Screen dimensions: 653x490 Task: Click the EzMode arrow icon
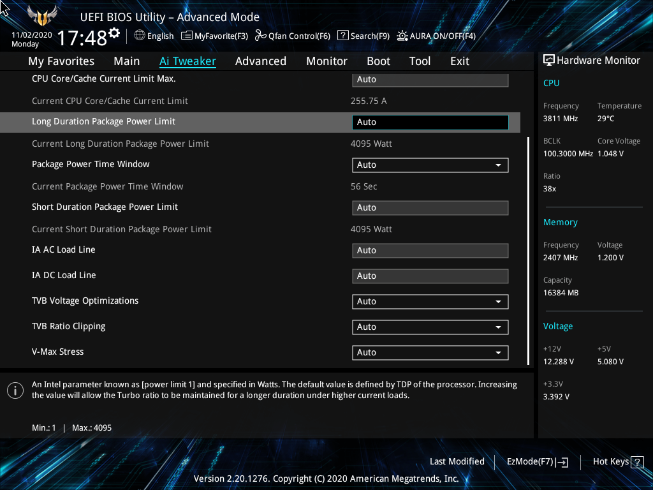pos(562,462)
